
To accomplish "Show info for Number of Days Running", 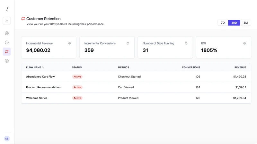I will 186,43.
